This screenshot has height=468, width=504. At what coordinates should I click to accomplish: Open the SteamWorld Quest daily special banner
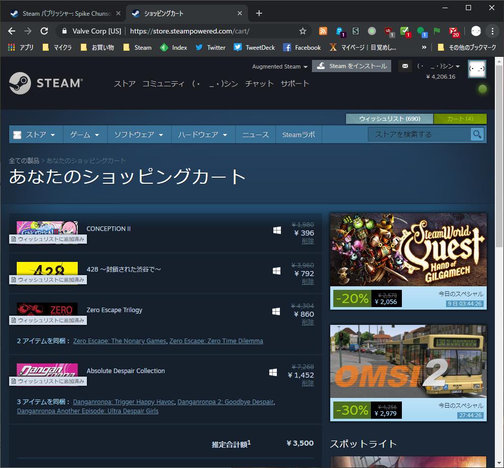point(408,261)
